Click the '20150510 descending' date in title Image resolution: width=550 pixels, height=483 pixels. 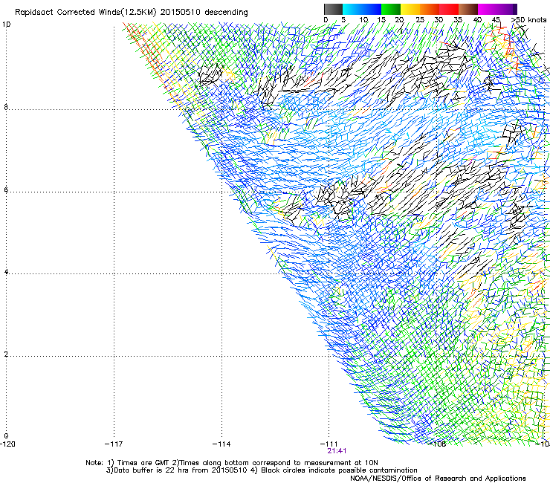[x=204, y=13]
